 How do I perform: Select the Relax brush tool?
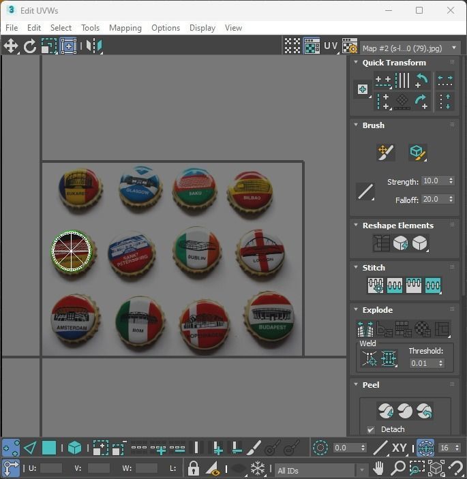click(417, 152)
